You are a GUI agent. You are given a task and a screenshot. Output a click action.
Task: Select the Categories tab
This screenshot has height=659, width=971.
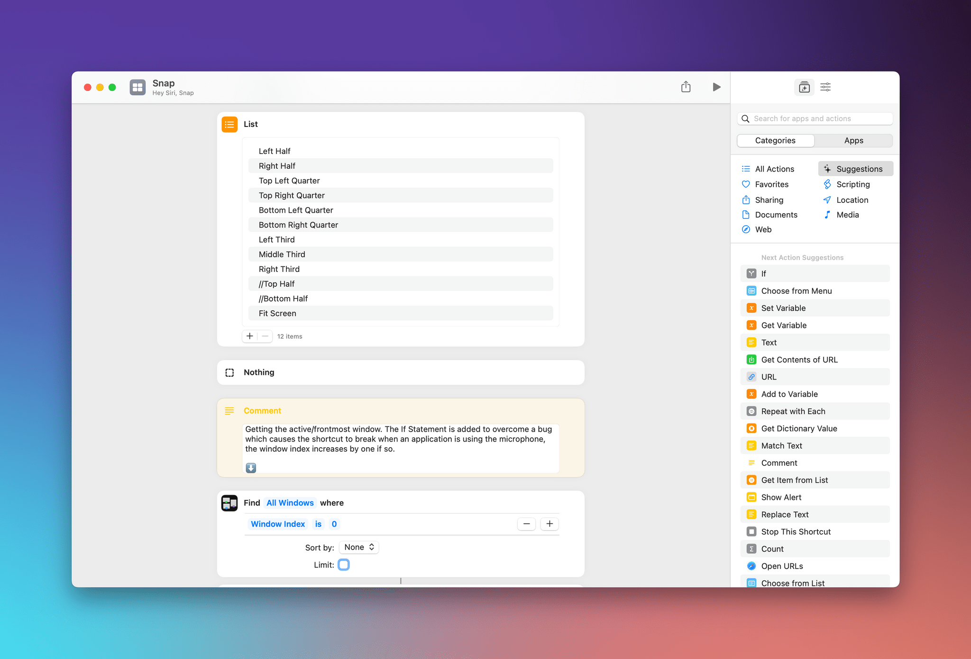775,141
